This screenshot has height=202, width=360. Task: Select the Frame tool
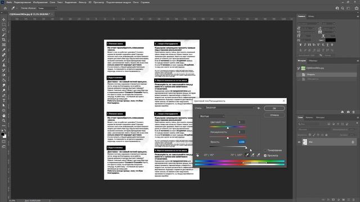pos(4,45)
